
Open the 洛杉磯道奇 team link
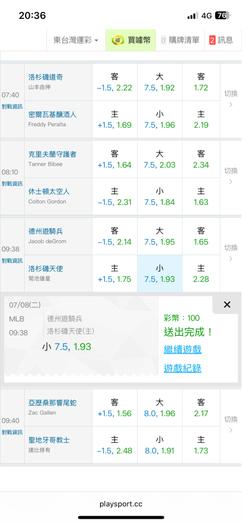pyautogui.click(x=46, y=77)
